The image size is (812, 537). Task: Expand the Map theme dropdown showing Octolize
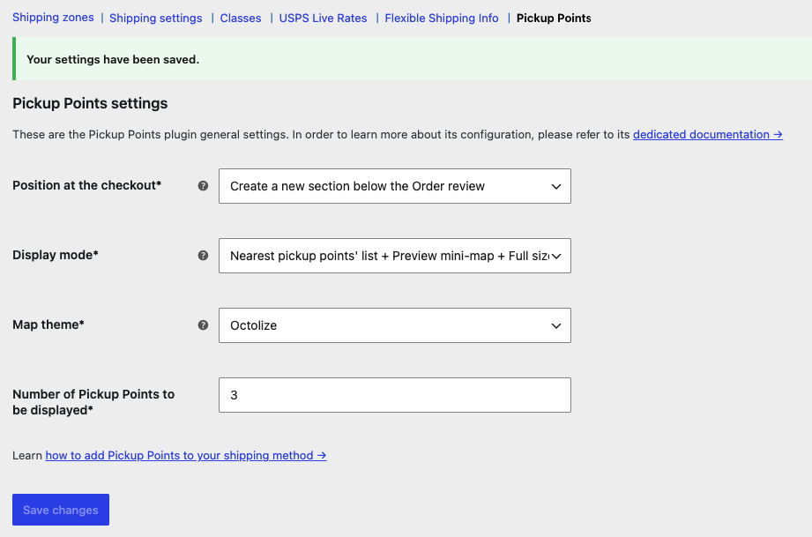click(x=395, y=325)
